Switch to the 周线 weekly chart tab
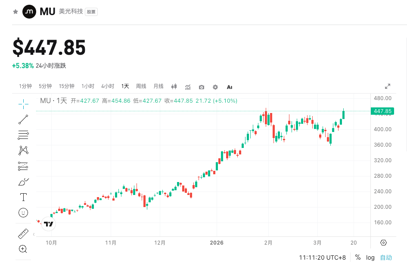The height and width of the screenshot is (267, 407). pos(140,86)
